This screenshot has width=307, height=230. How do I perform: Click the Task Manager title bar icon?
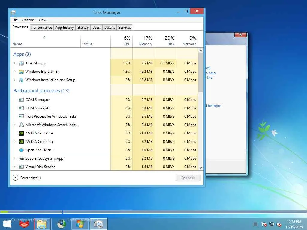click(x=13, y=13)
